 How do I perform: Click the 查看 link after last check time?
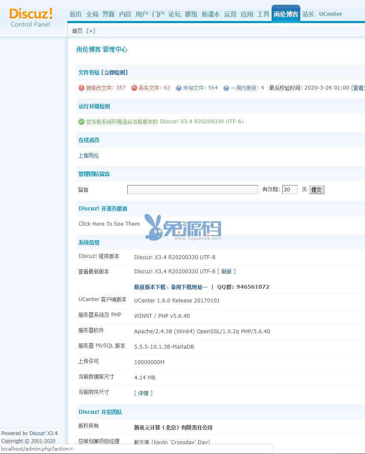pyautogui.click(x=358, y=88)
